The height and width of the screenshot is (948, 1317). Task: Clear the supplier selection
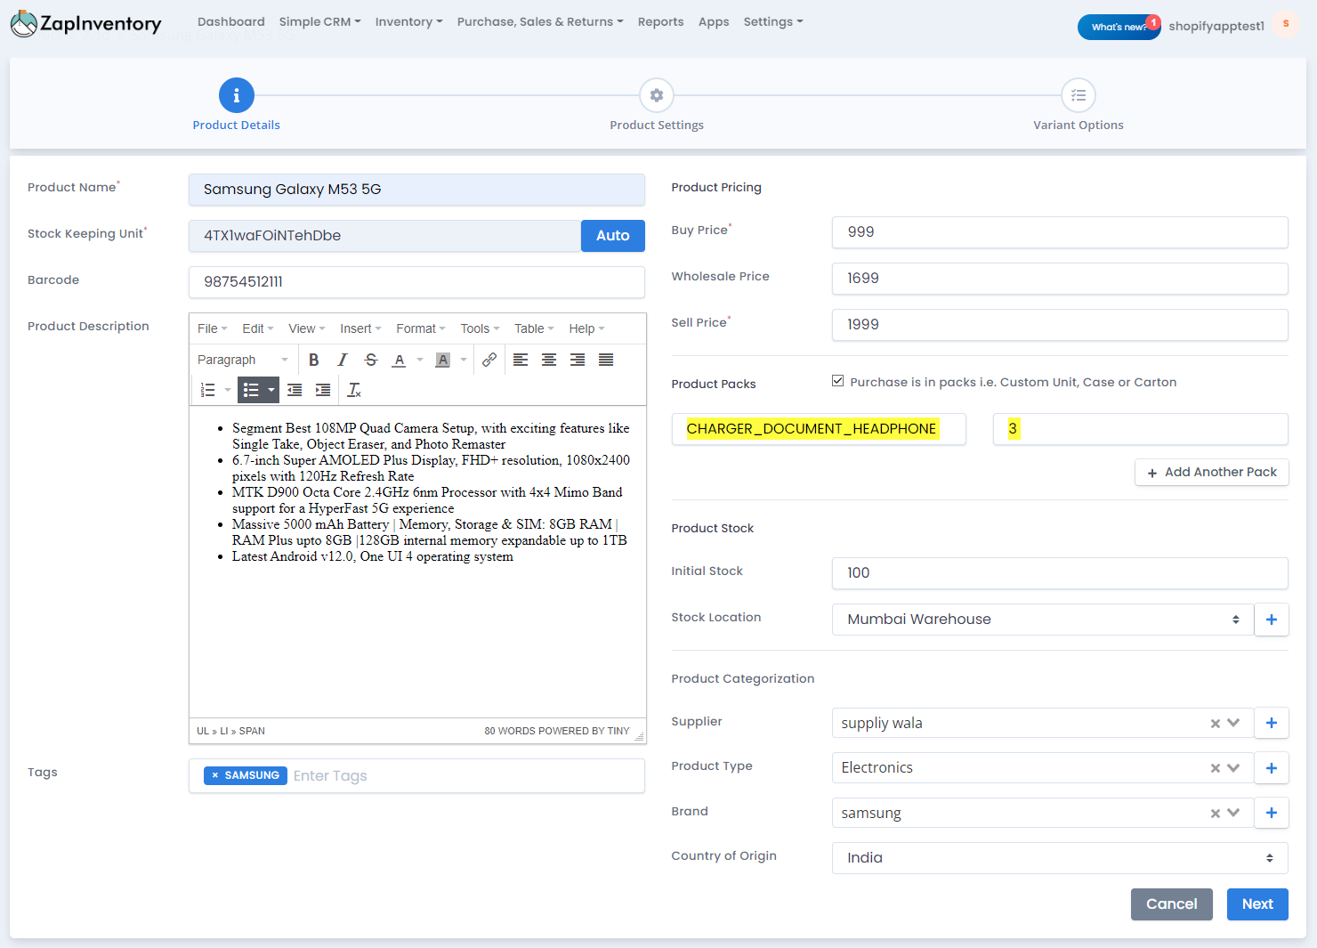(x=1215, y=724)
